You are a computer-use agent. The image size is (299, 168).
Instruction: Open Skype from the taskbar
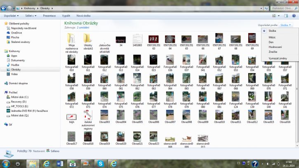tap(101, 164)
